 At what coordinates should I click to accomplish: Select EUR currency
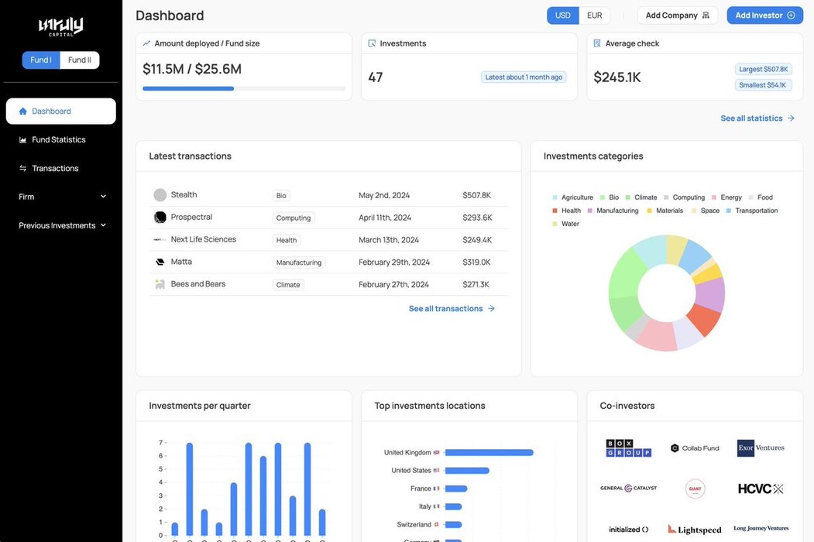594,15
